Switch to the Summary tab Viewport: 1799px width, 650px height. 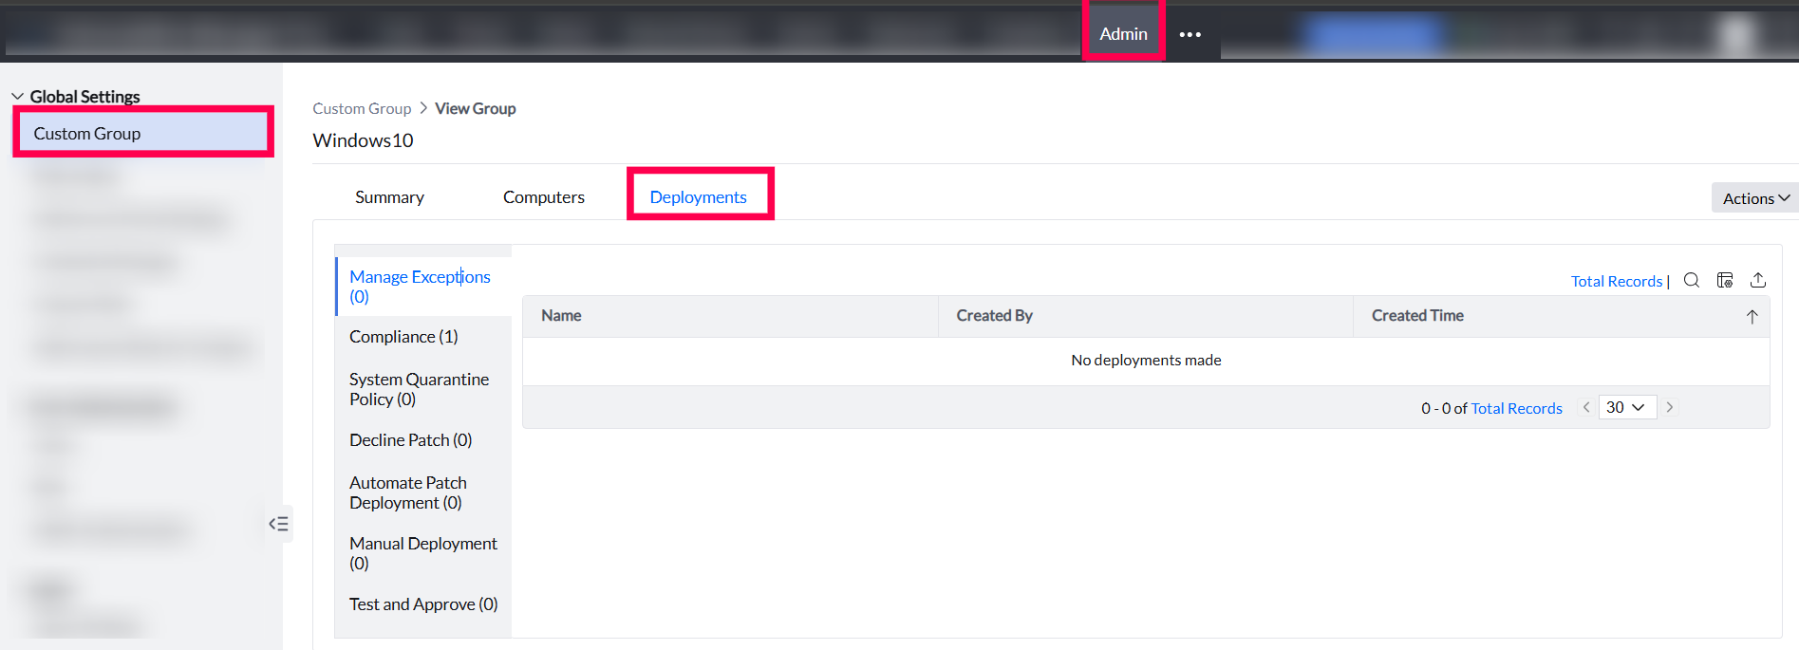[x=389, y=197]
